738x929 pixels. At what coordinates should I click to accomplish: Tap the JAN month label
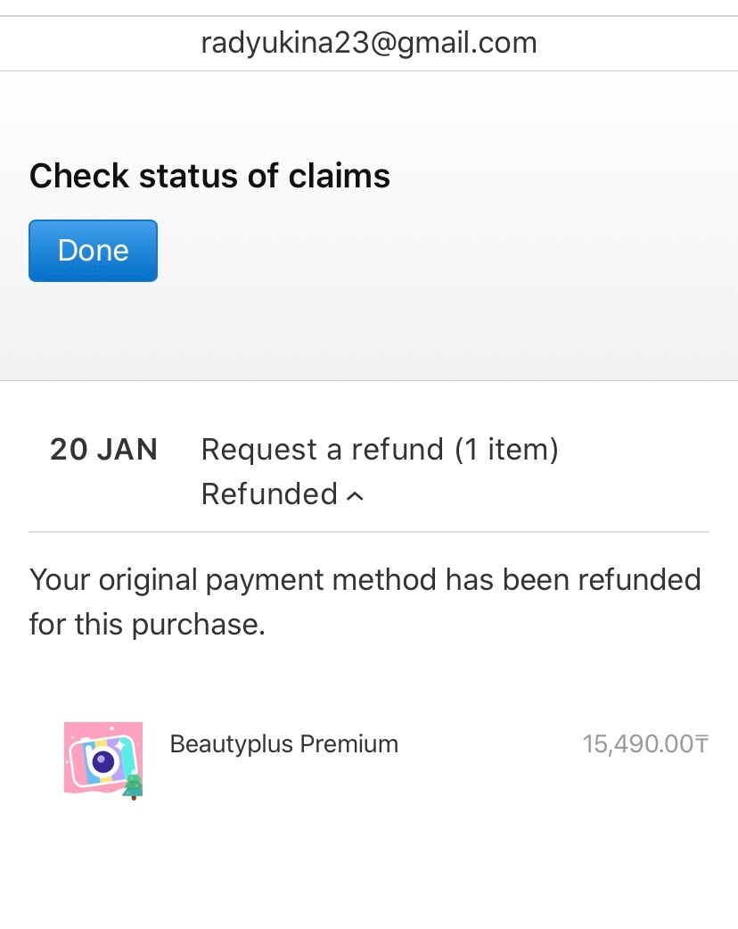pos(127,450)
